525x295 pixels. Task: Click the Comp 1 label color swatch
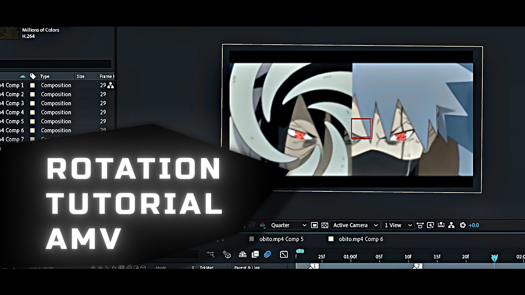point(32,85)
